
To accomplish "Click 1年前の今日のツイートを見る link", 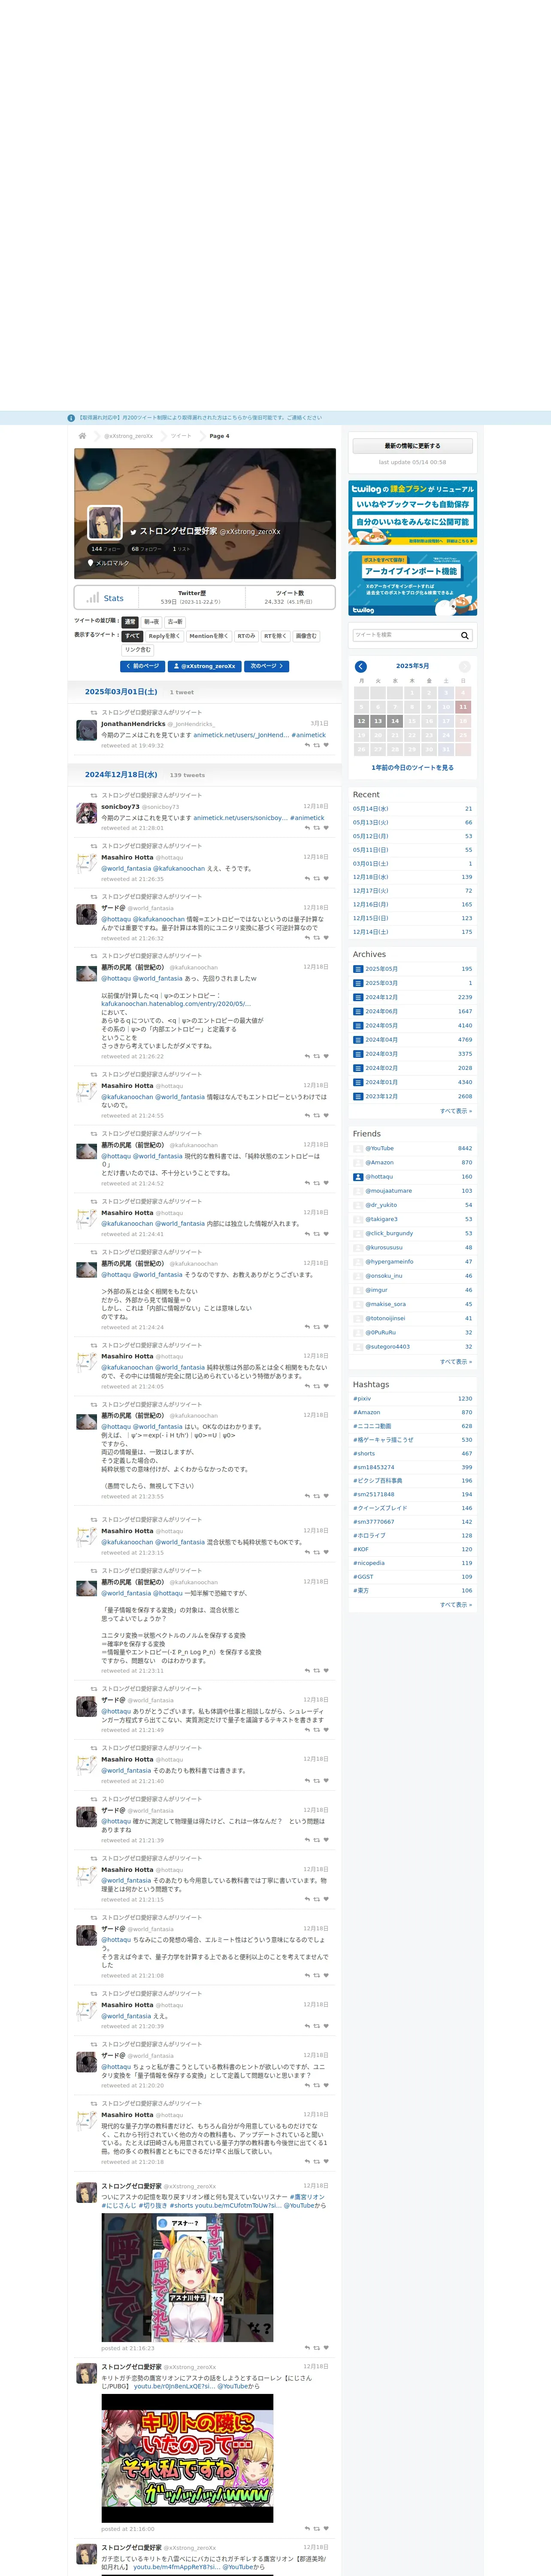I will coord(412,768).
